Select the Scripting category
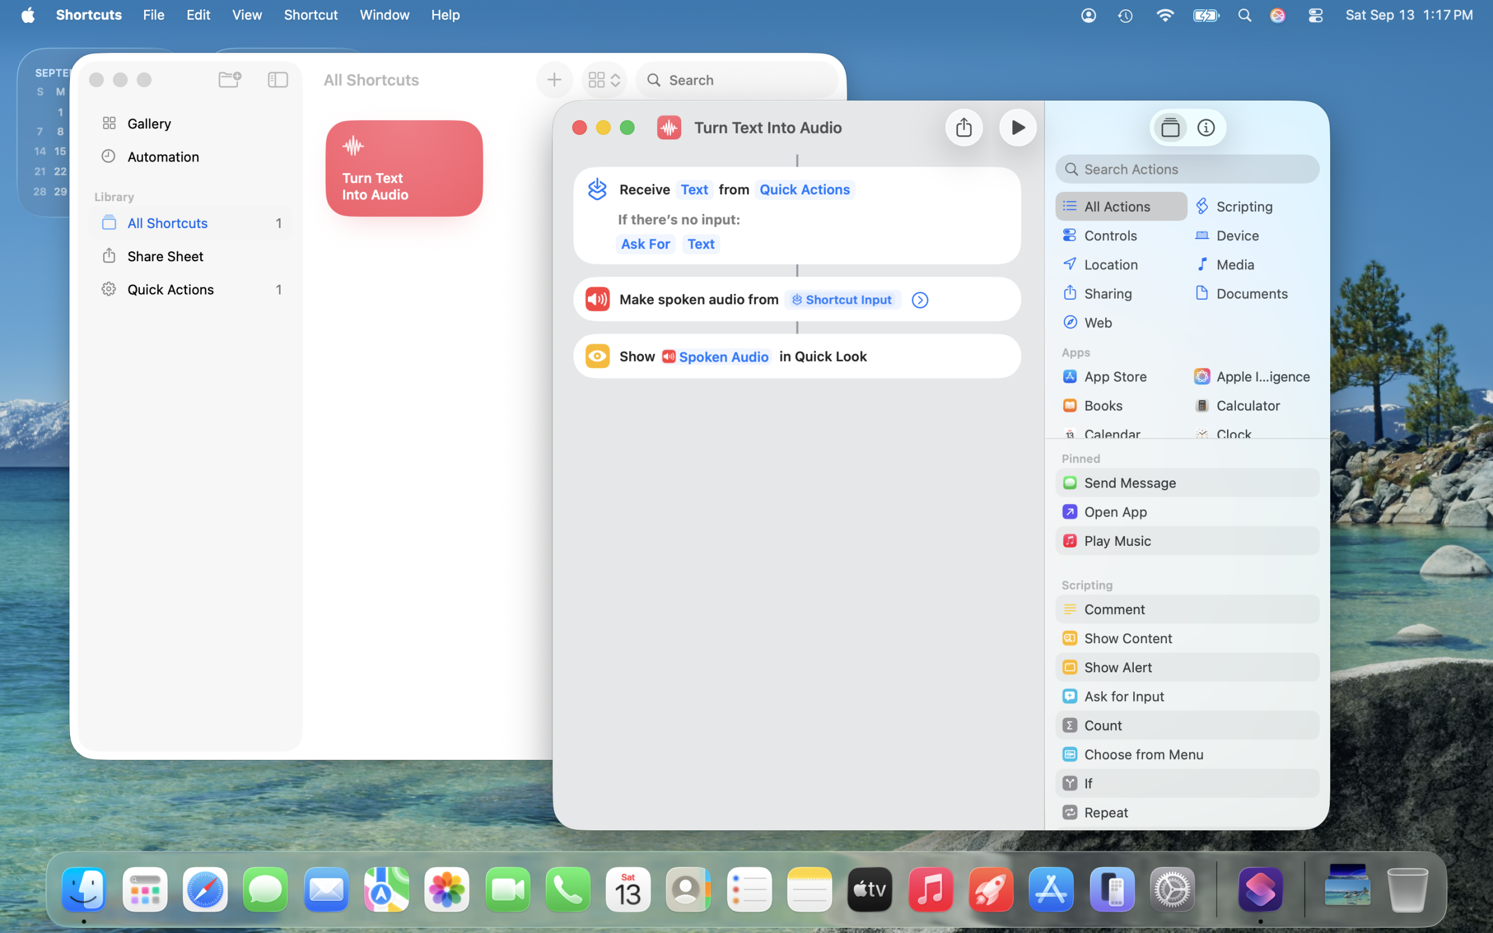This screenshot has width=1493, height=933. tap(1244, 206)
